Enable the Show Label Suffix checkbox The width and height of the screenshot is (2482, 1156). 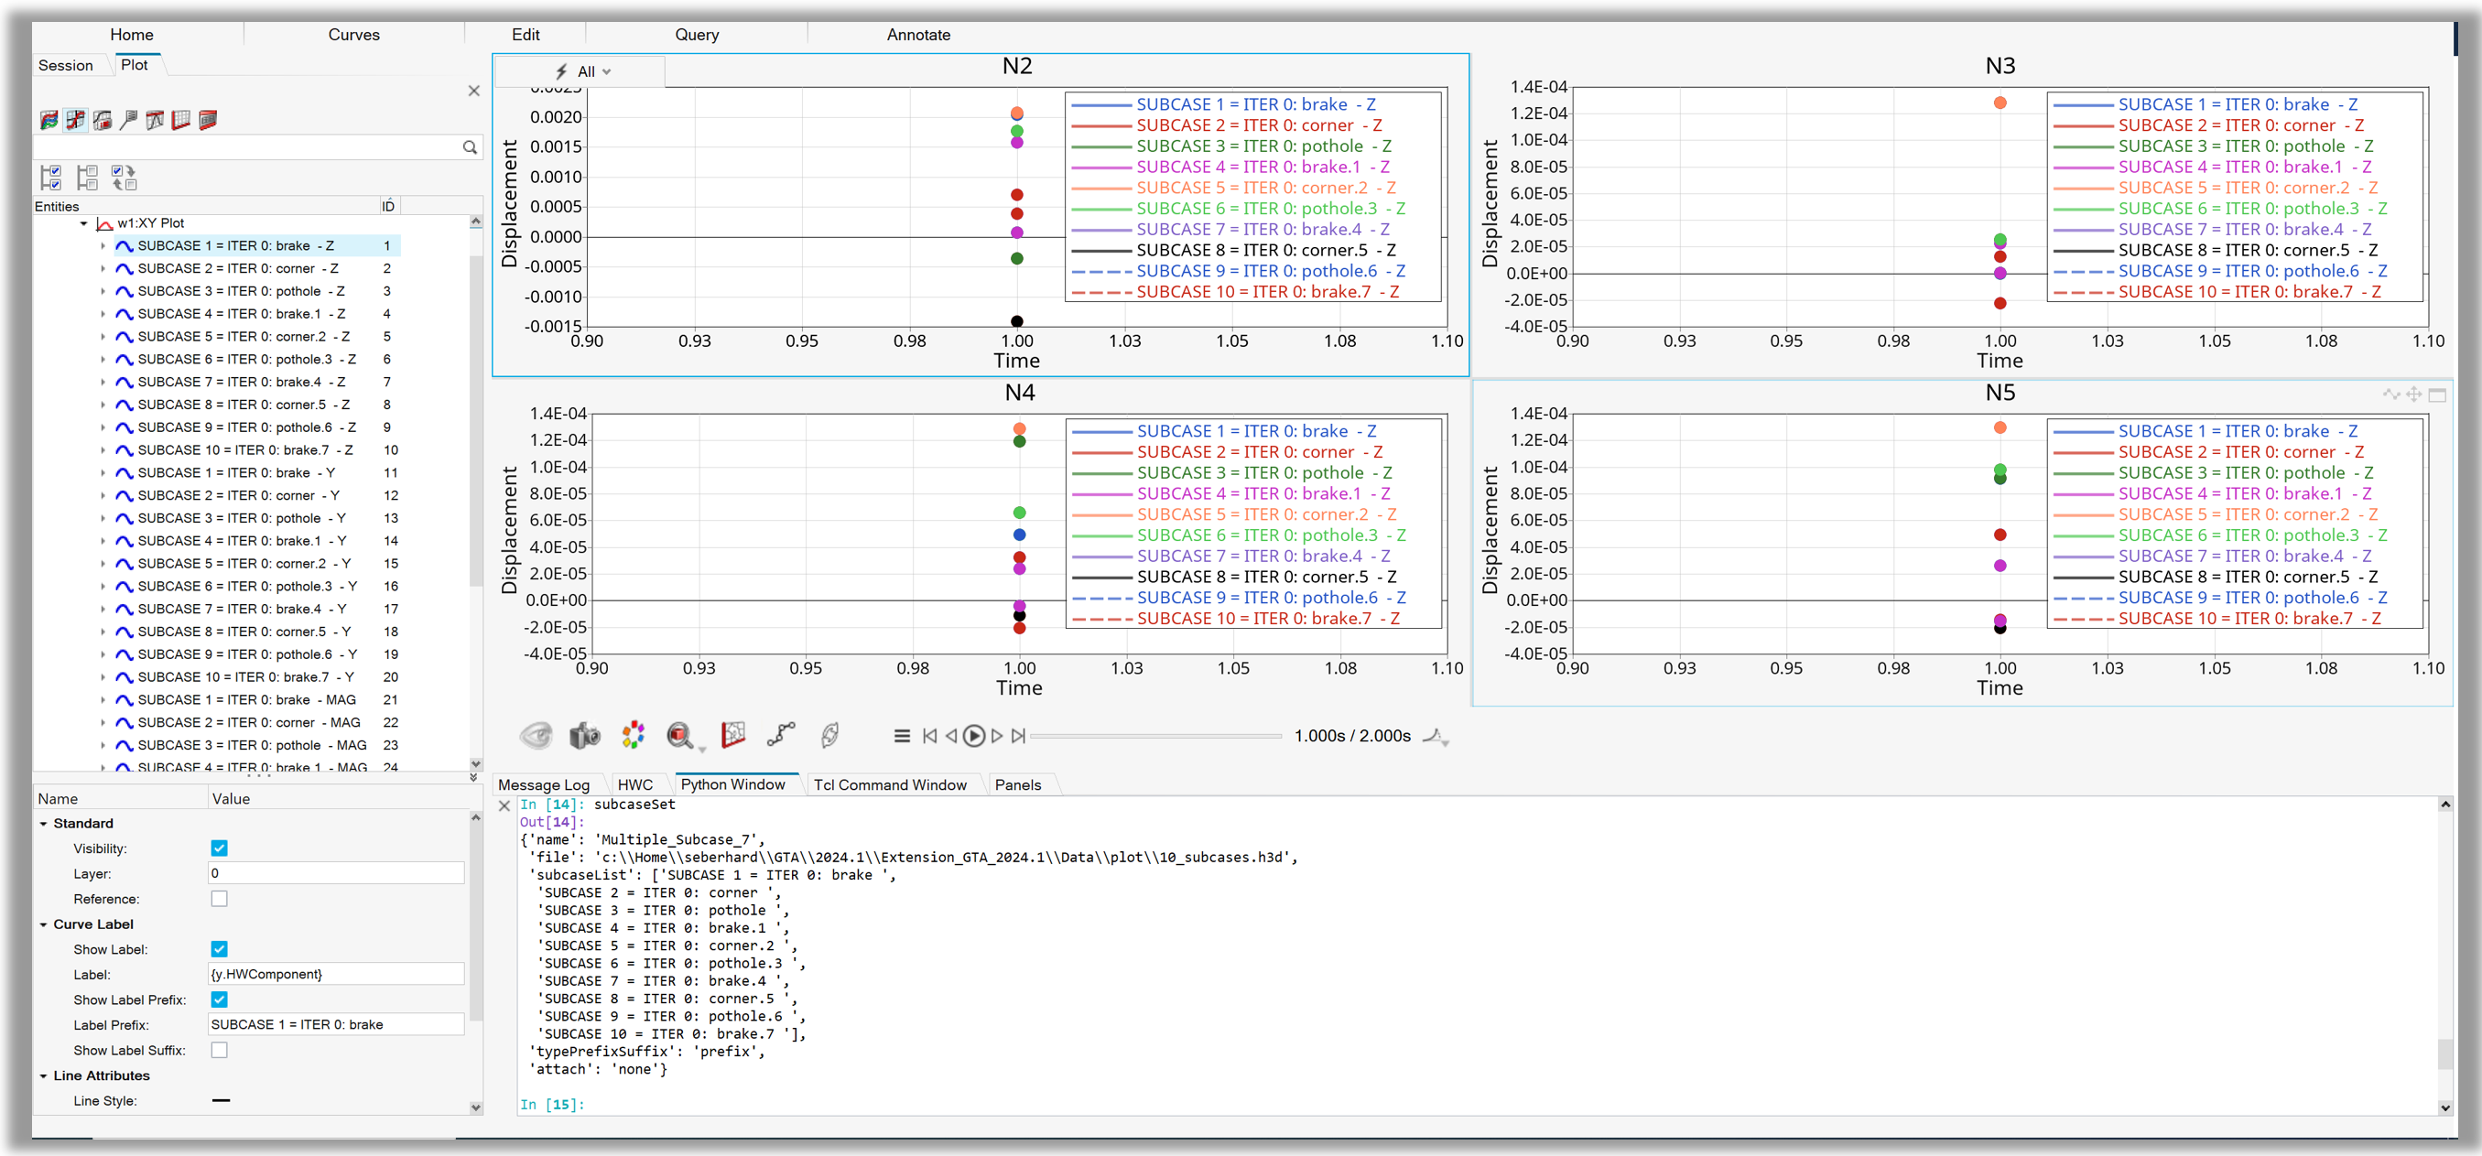coord(220,1050)
